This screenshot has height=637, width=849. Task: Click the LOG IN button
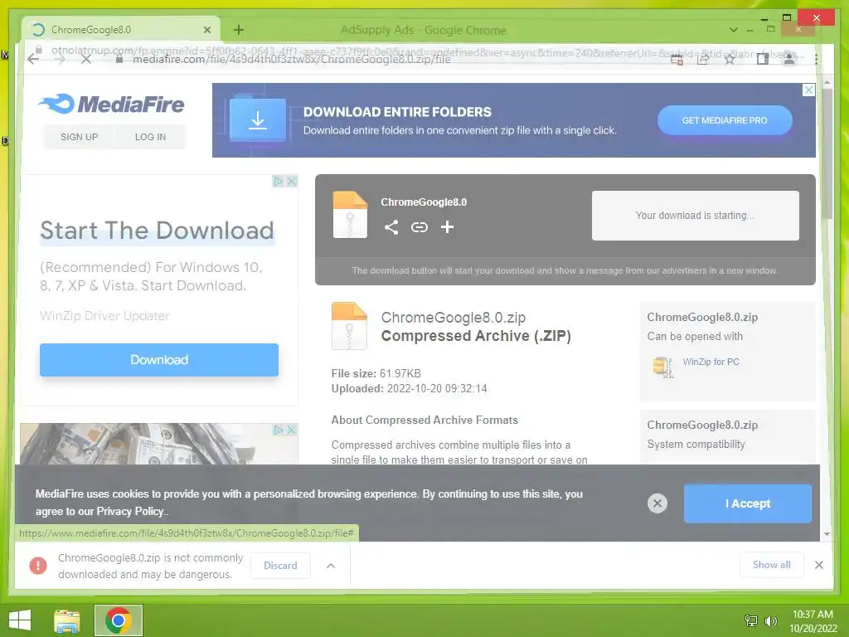151,137
